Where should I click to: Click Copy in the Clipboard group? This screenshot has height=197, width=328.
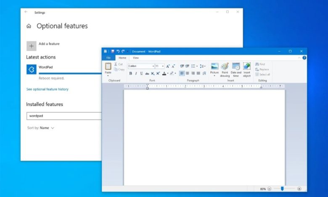coord(119,70)
